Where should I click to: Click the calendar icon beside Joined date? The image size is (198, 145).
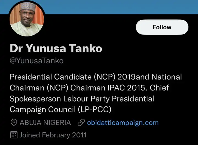coord(13,135)
